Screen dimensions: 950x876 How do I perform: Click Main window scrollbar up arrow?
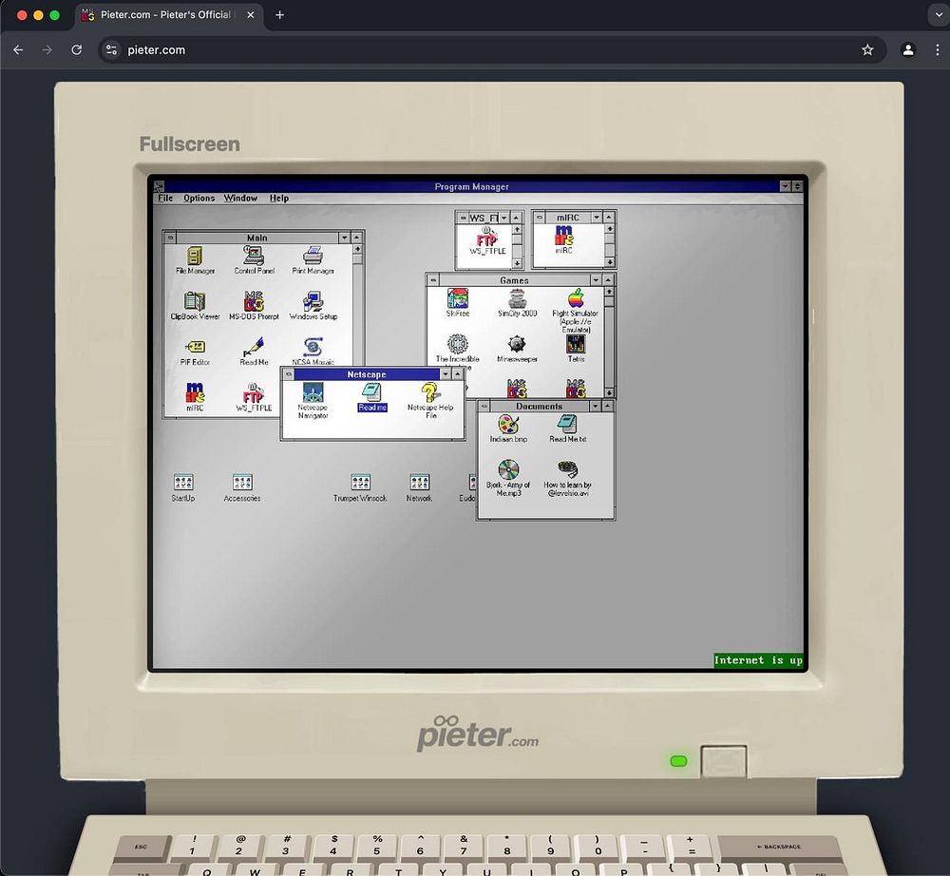click(357, 249)
